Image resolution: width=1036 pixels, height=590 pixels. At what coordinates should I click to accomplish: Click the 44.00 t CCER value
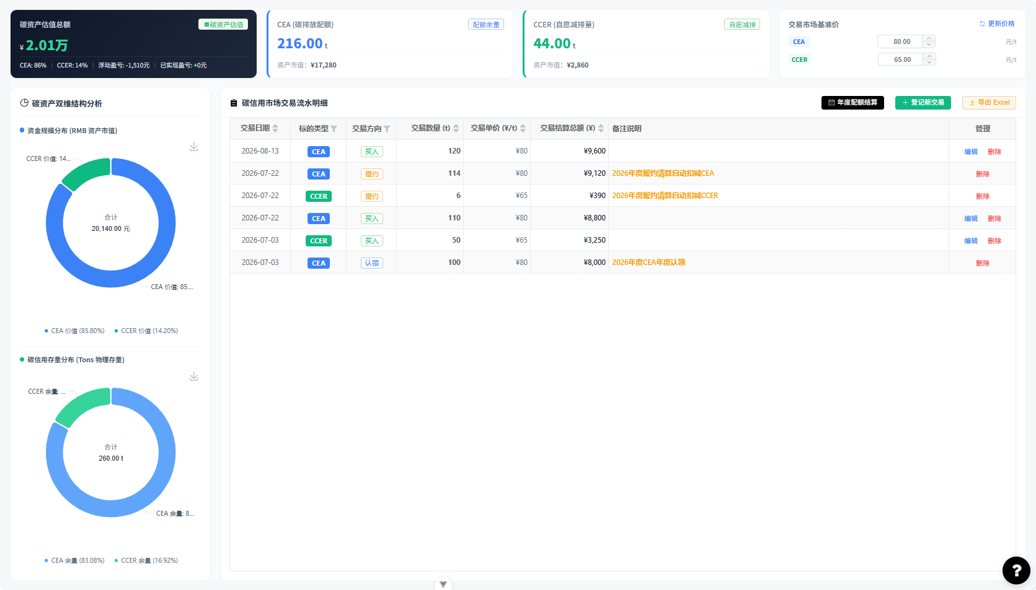click(555, 44)
